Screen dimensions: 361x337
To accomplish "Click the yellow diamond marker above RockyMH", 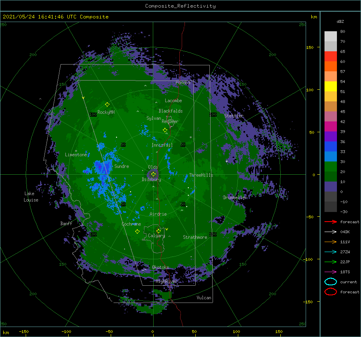I will (107, 105).
